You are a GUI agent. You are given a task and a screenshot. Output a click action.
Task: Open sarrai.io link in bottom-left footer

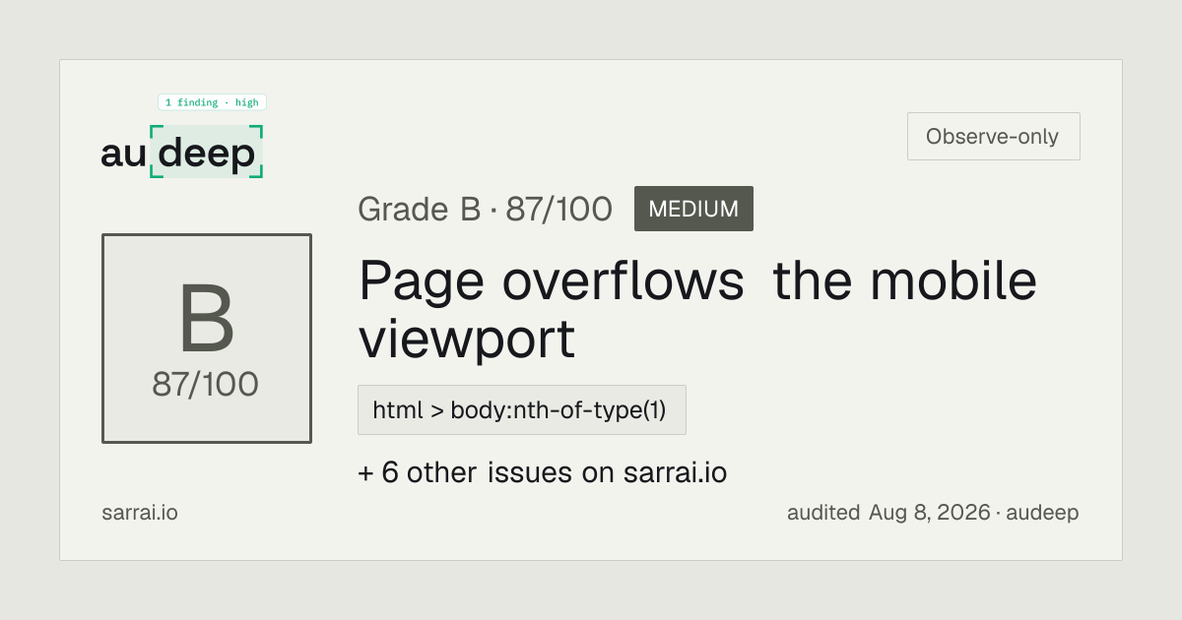coord(140,513)
